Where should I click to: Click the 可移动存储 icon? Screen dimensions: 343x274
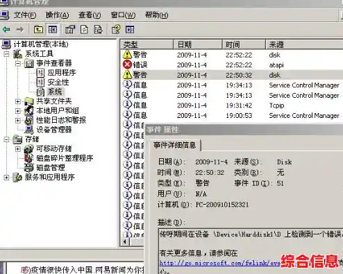tap(29, 148)
